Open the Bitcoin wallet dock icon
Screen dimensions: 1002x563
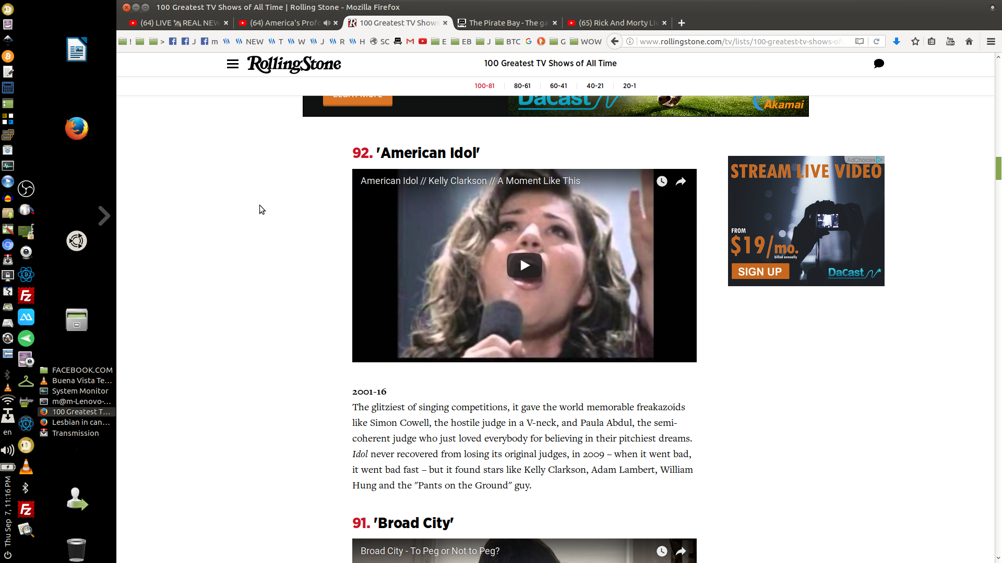8,56
